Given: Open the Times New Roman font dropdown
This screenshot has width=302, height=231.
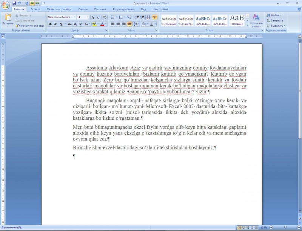Looking at the screenshot, I should (75, 17).
